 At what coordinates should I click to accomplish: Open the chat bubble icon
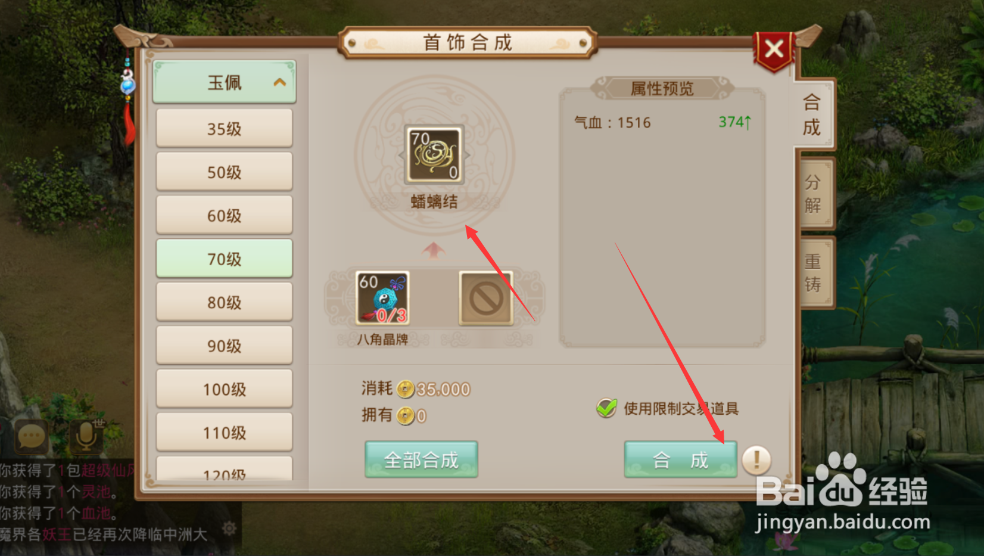[31, 437]
